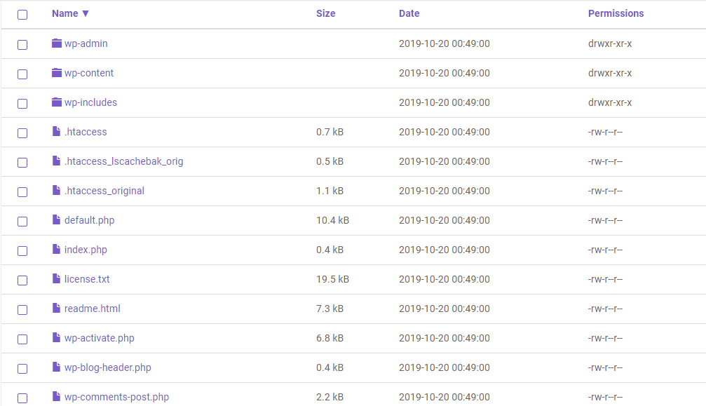Click the .htaccess file icon
Screen dimensions: 706x406
point(56,131)
